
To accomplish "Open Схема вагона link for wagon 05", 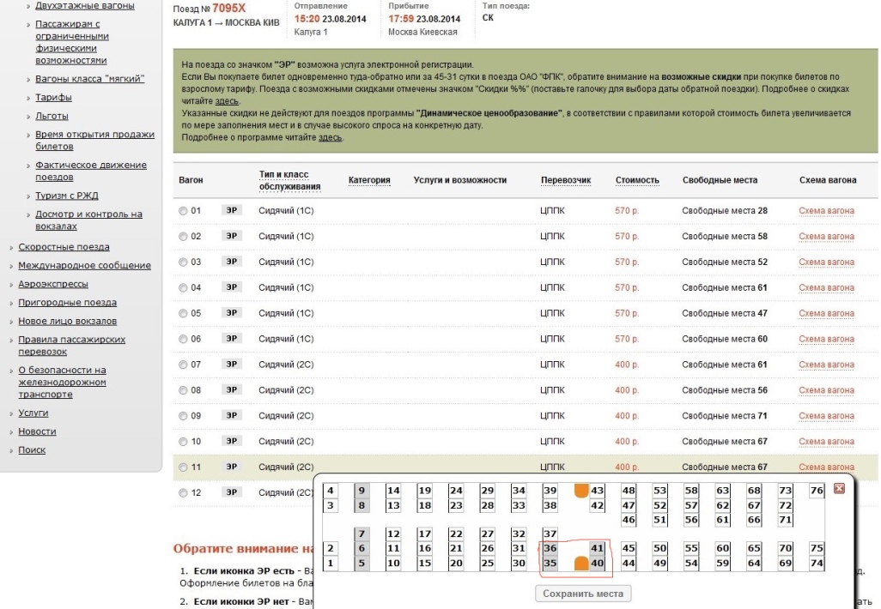I will click(826, 313).
